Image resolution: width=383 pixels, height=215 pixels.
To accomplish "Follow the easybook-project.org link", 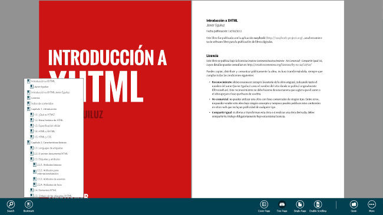I will click(285, 38).
